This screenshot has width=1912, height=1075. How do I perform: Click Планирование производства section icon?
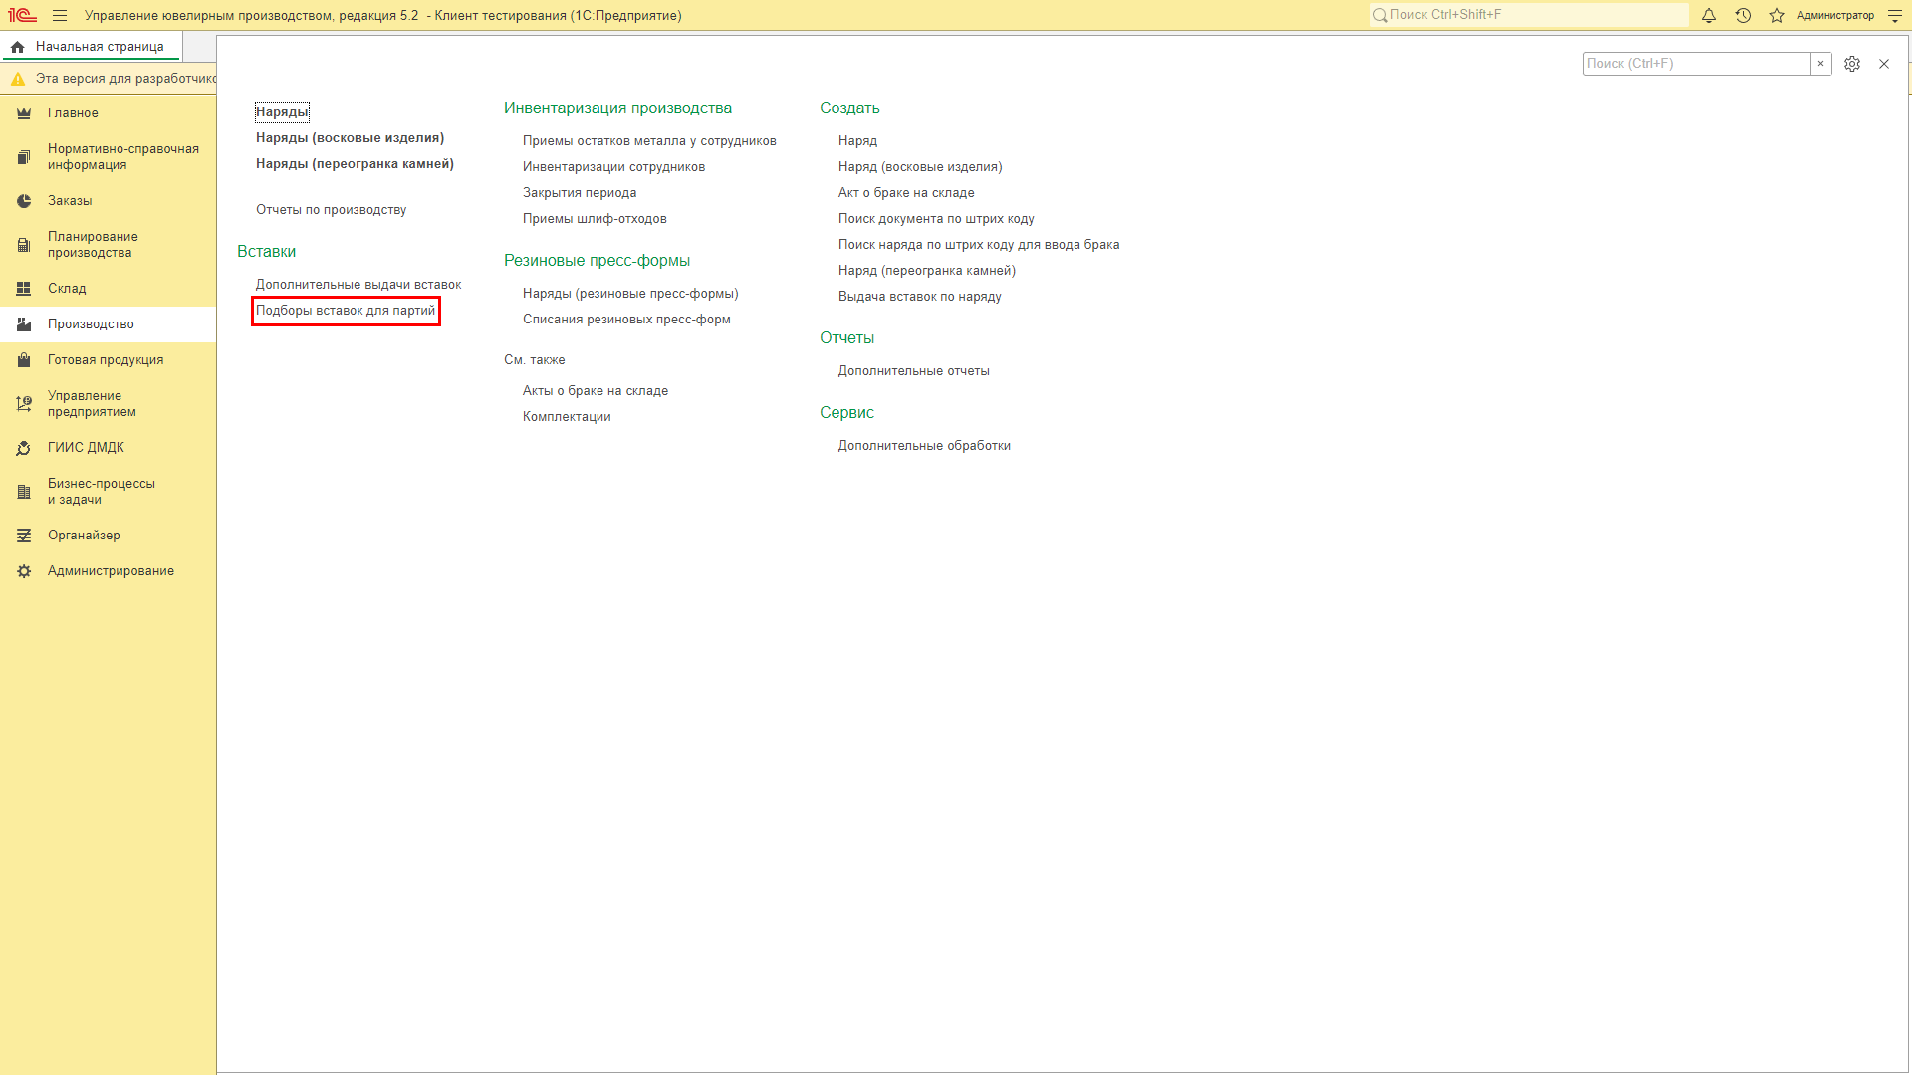point(24,245)
